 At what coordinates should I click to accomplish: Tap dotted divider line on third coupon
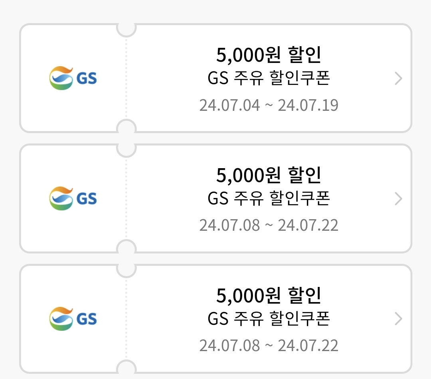pyautogui.click(x=126, y=319)
